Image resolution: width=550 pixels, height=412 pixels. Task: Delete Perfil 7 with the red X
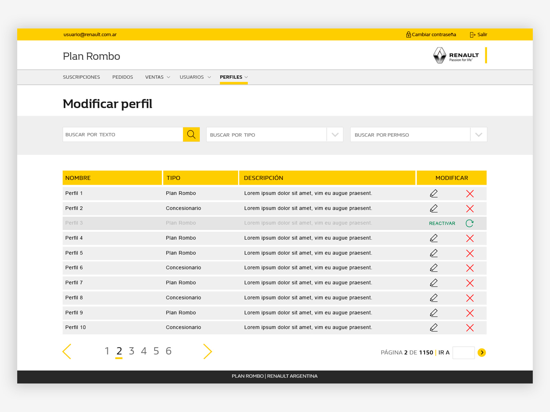tap(470, 283)
